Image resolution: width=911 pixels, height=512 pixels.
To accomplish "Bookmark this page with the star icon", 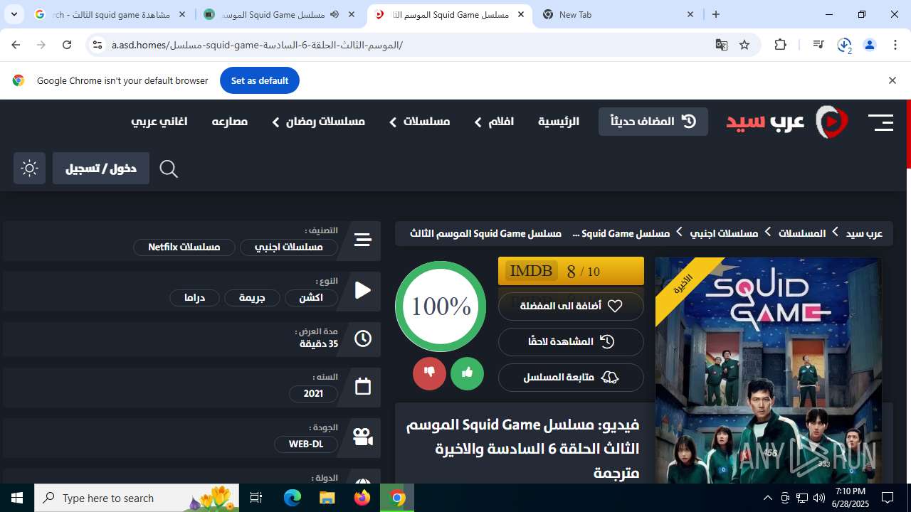I will 744,45.
